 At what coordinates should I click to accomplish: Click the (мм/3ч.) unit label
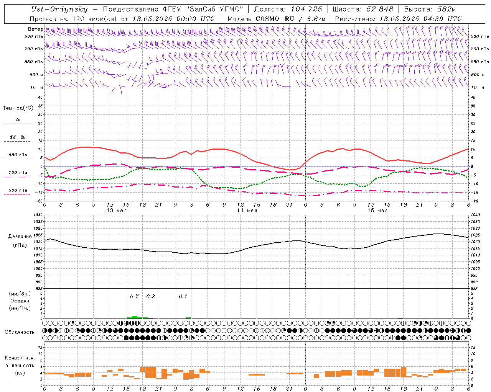point(20,294)
